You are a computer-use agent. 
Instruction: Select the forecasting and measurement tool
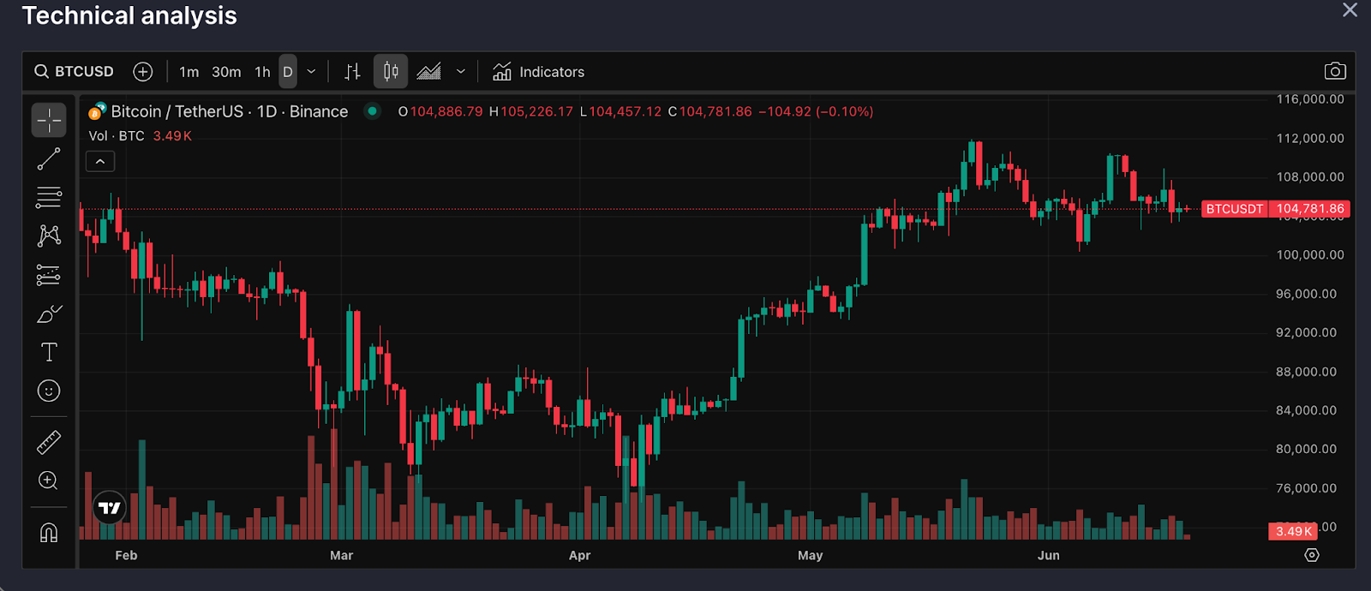(49, 275)
